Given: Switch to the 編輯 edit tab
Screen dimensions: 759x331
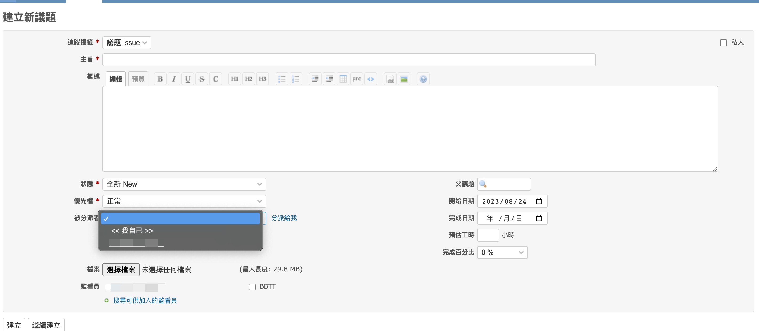Looking at the screenshot, I should point(116,79).
